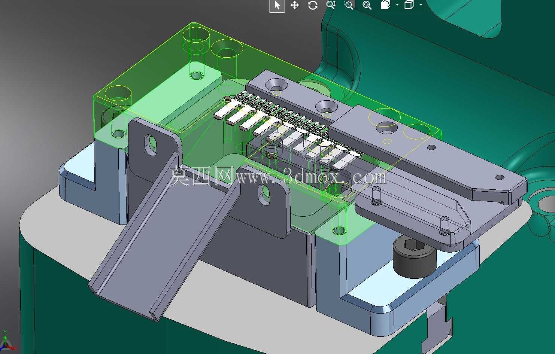Activate the Select arrow tool
Viewport: 555px width, 354px height.
point(277,6)
